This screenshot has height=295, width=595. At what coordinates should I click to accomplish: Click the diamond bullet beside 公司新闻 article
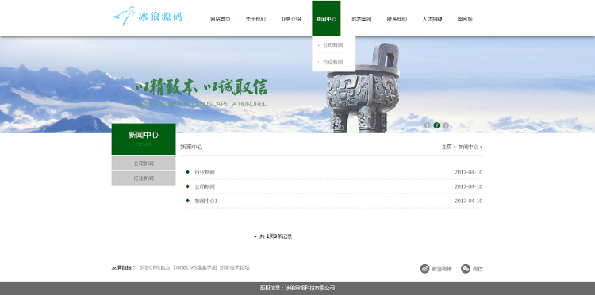[187, 186]
